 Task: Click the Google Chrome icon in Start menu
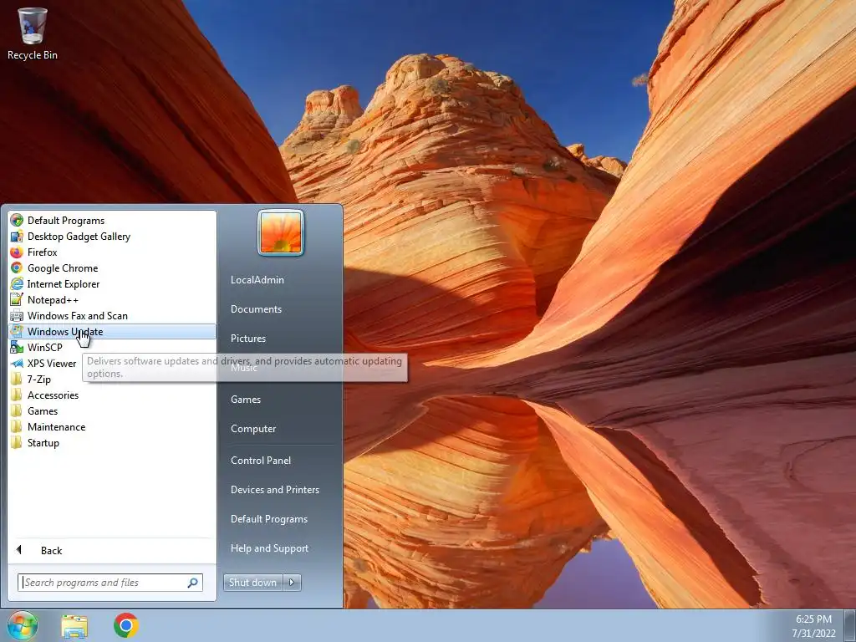point(17,268)
